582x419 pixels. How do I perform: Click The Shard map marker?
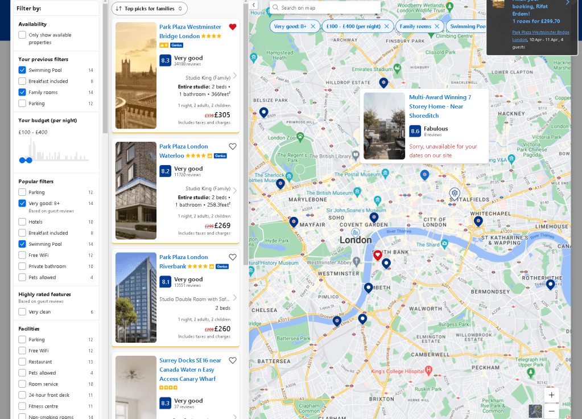pos(444,244)
